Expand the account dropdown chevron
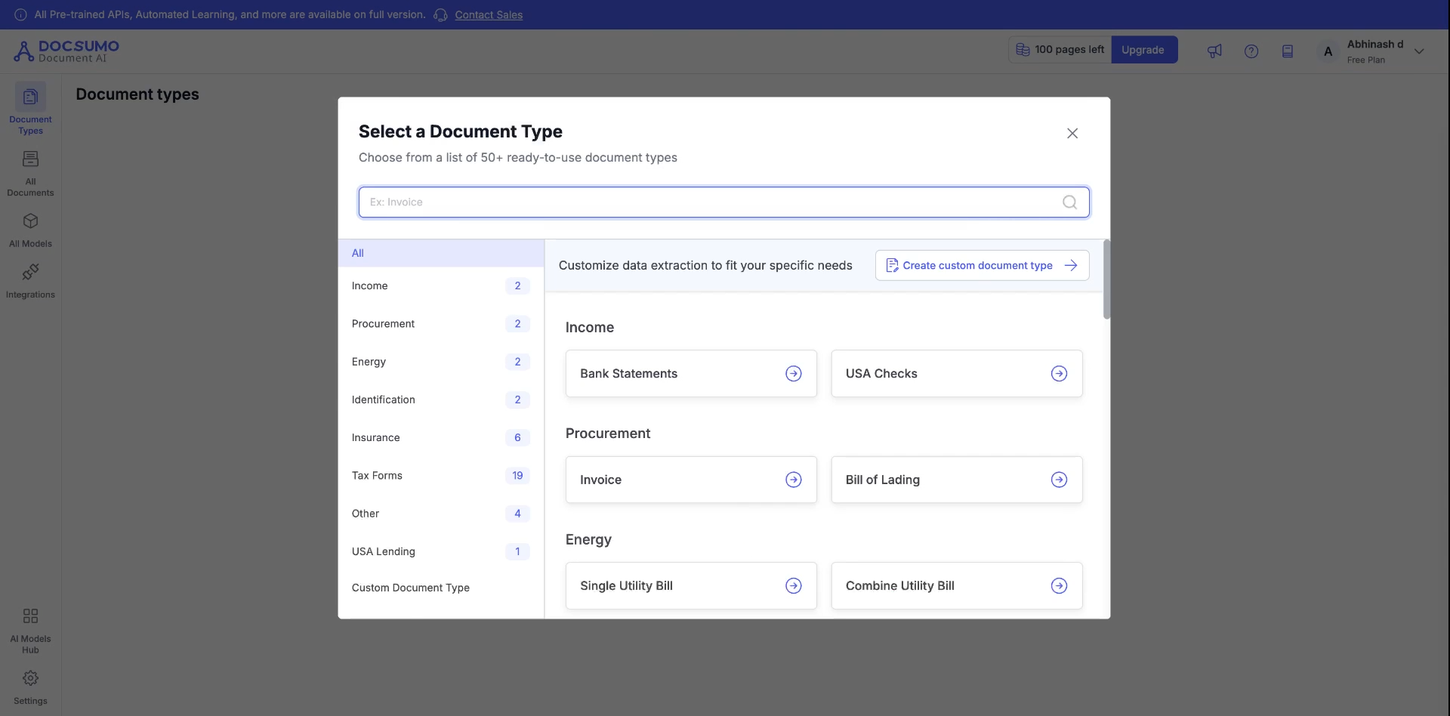1450x716 pixels. (x=1419, y=51)
